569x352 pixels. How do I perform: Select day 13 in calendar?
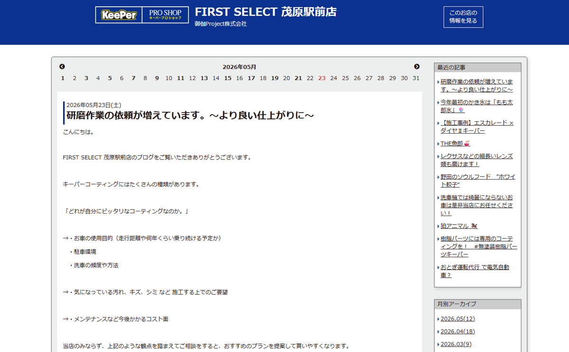click(204, 78)
